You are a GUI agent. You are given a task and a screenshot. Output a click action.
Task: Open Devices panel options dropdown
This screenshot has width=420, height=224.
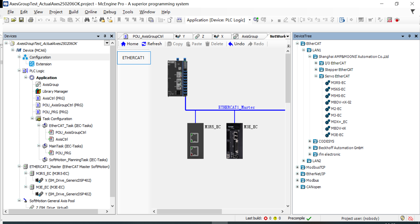click(98, 36)
